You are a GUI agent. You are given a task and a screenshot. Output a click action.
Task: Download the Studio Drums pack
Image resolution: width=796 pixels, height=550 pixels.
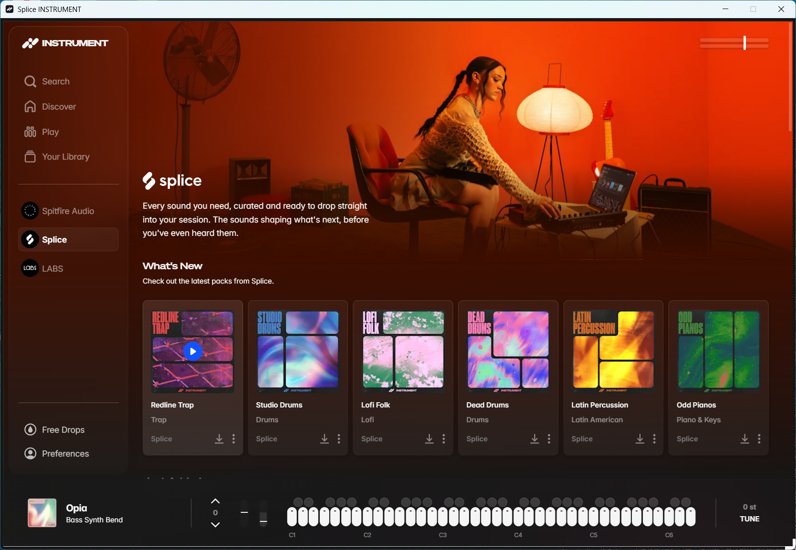[x=325, y=439]
